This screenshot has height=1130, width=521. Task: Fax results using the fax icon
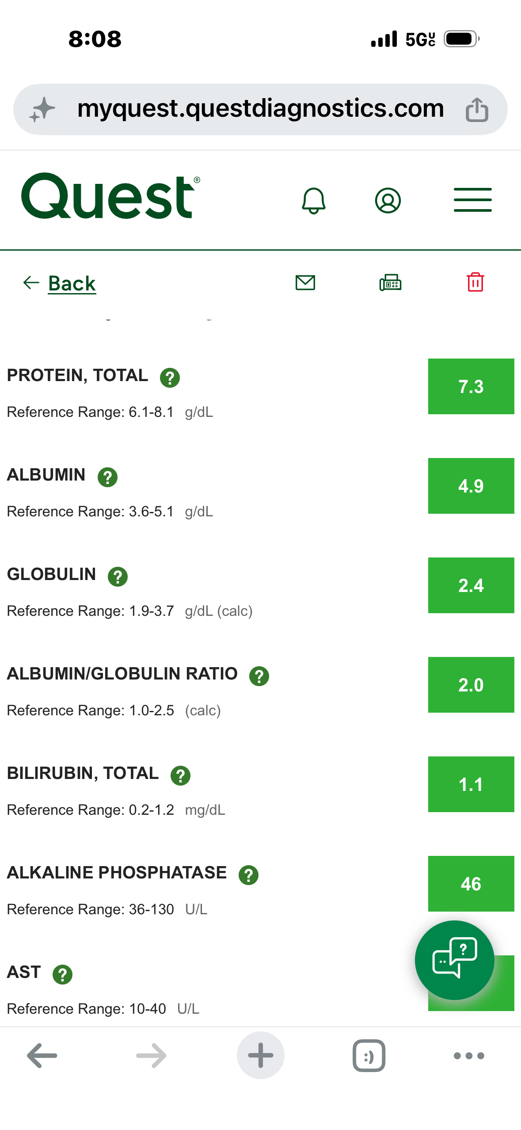point(390,282)
